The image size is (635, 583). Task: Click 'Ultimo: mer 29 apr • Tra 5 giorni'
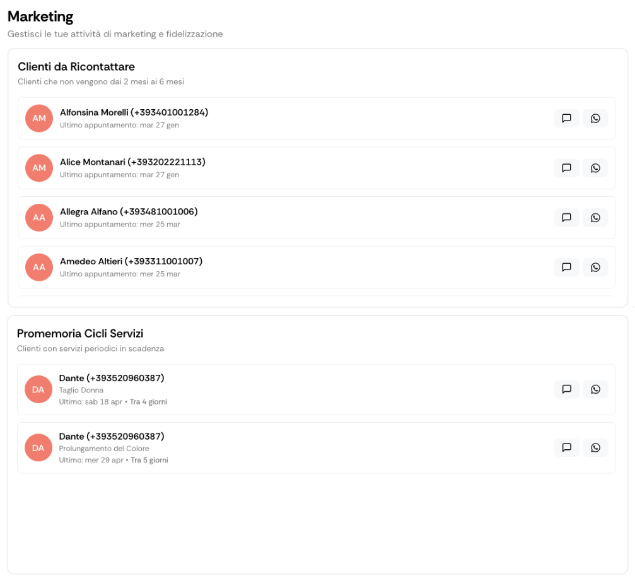pos(114,460)
